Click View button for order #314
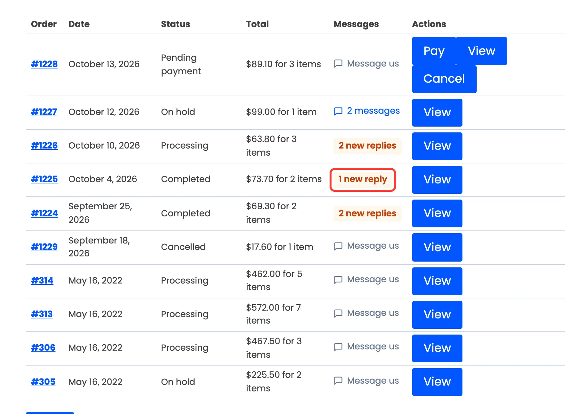 (x=437, y=281)
